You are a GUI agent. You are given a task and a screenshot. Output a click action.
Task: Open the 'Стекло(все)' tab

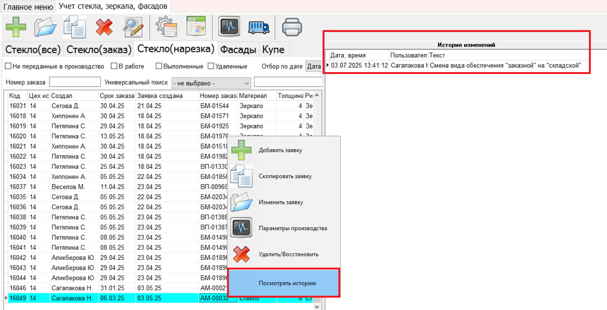[33, 50]
